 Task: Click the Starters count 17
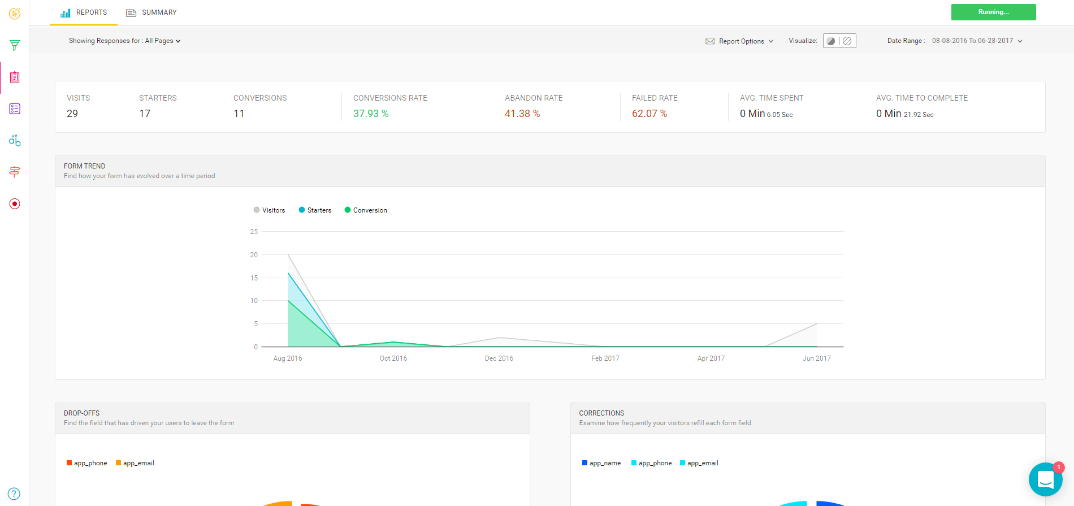pos(145,114)
